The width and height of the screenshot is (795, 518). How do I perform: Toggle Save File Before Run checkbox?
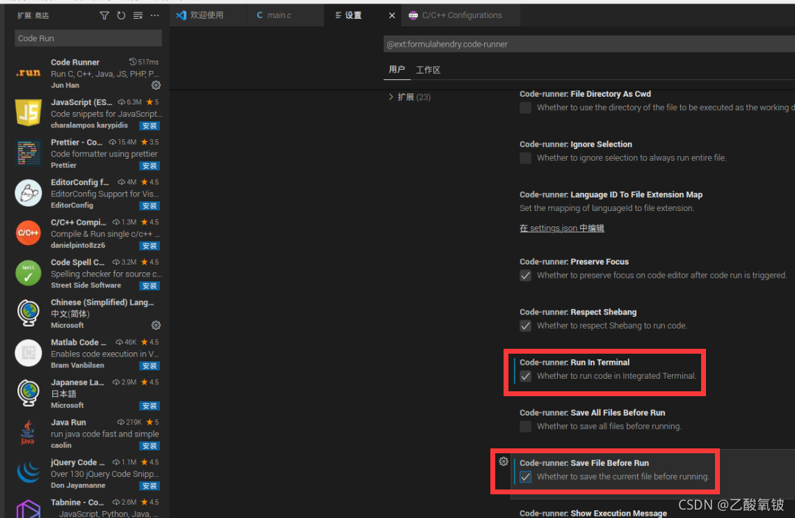(x=525, y=477)
